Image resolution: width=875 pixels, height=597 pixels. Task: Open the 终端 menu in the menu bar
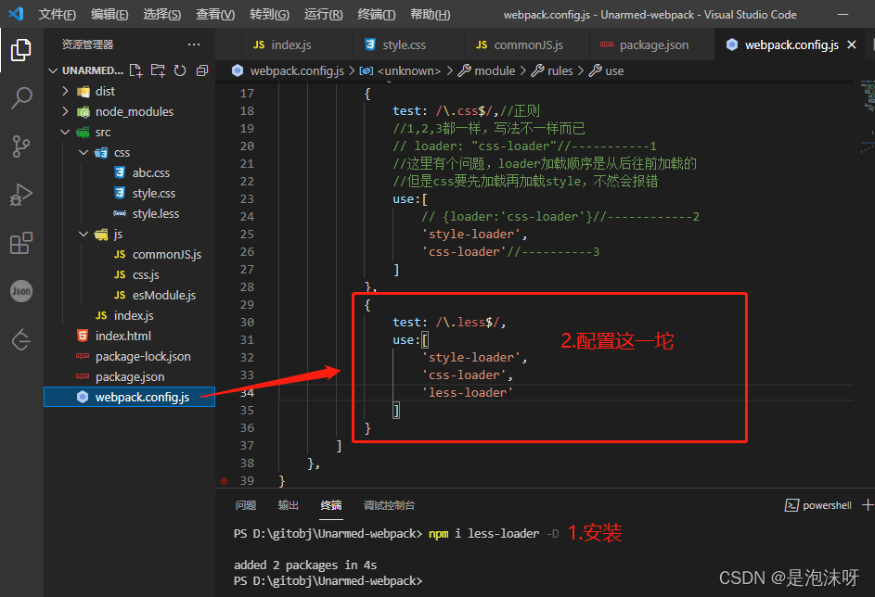point(375,15)
